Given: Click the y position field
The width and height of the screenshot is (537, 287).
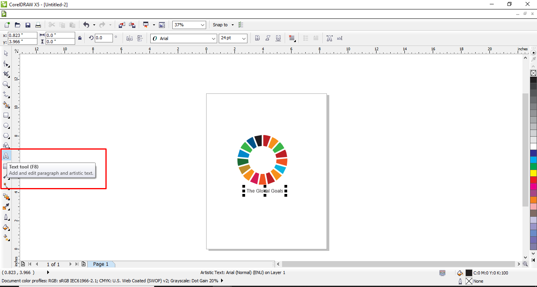Looking at the screenshot, I should point(22,41).
